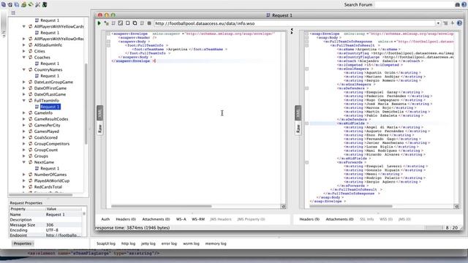Click the first icon in the main toolbar
The image size is (468, 263).
3,4
